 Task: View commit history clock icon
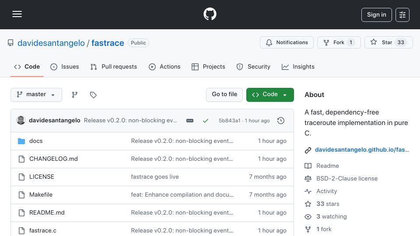point(281,121)
